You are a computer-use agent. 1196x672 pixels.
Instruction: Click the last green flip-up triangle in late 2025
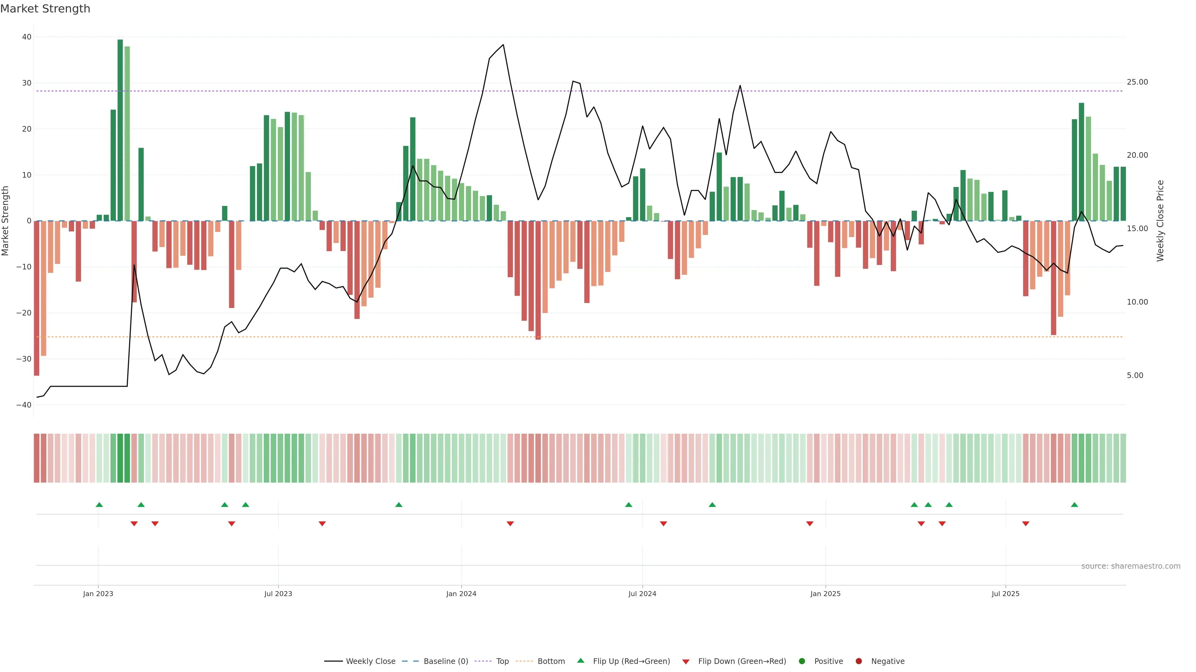(1074, 505)
